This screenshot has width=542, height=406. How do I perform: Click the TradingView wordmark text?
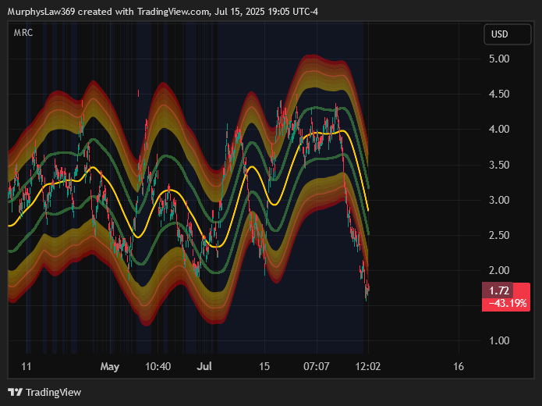click(53, 392)
